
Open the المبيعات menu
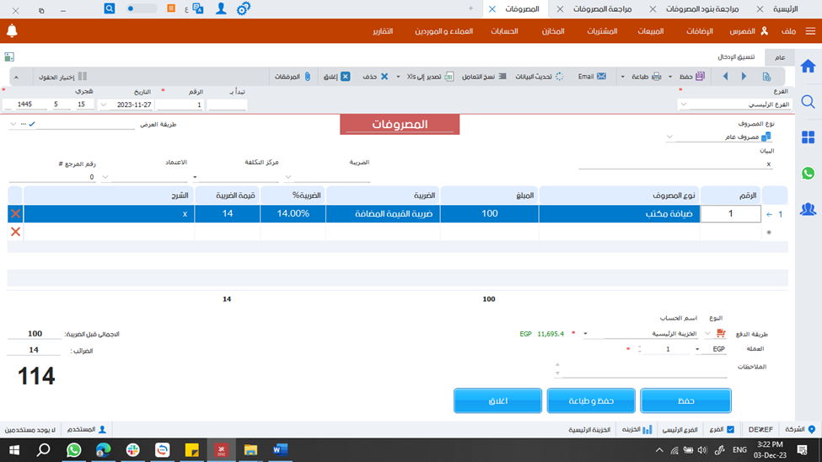click(652, 31)
